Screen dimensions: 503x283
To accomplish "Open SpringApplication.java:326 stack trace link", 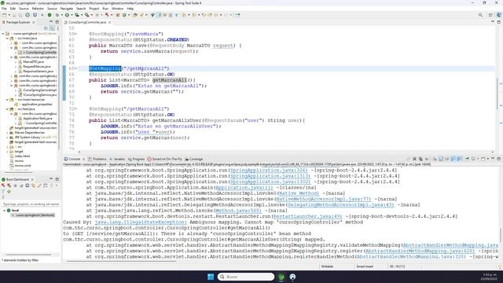I will (269, 170).
